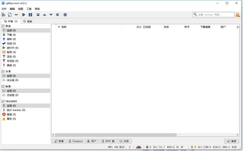Screen dimensions: 243x151
Task: Select 全部 (0) under 分类
Action: click(26, 76)
